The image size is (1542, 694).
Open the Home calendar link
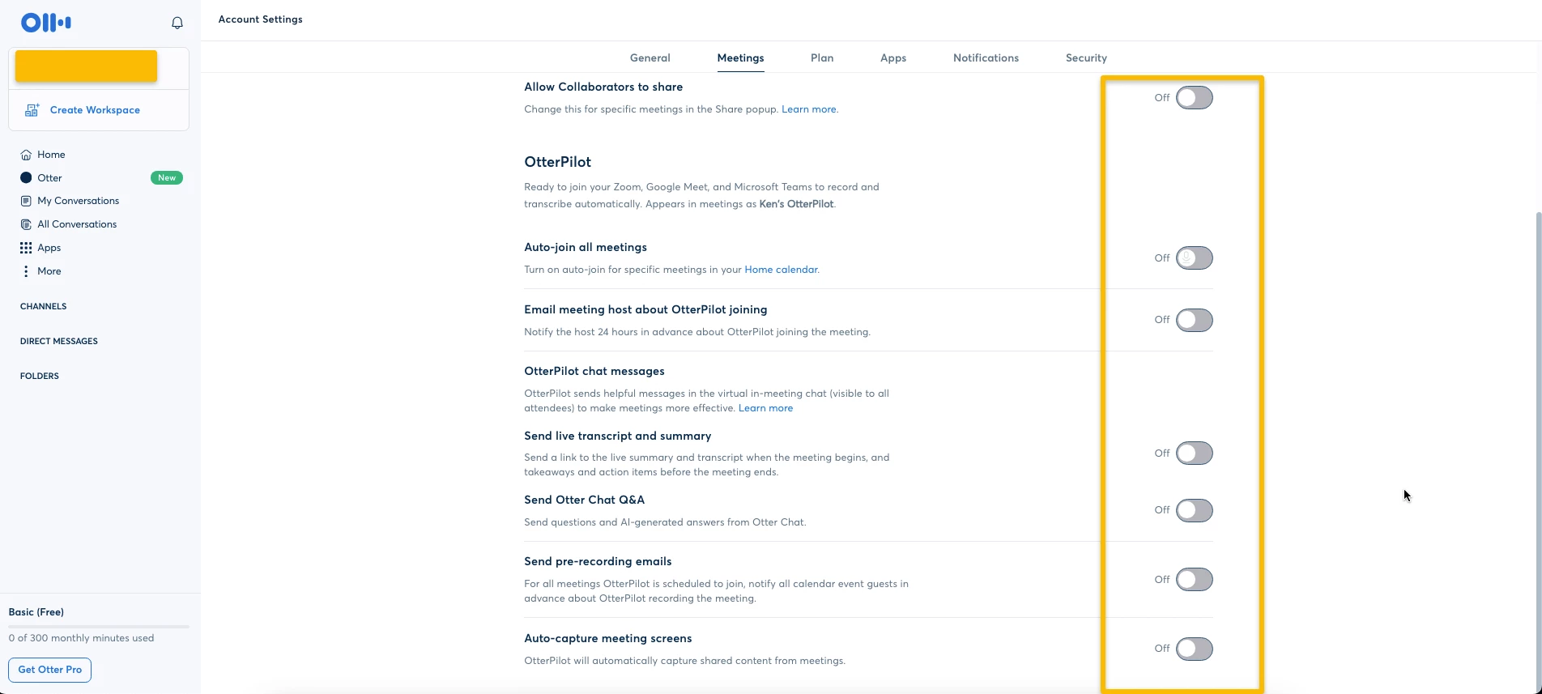781,270
